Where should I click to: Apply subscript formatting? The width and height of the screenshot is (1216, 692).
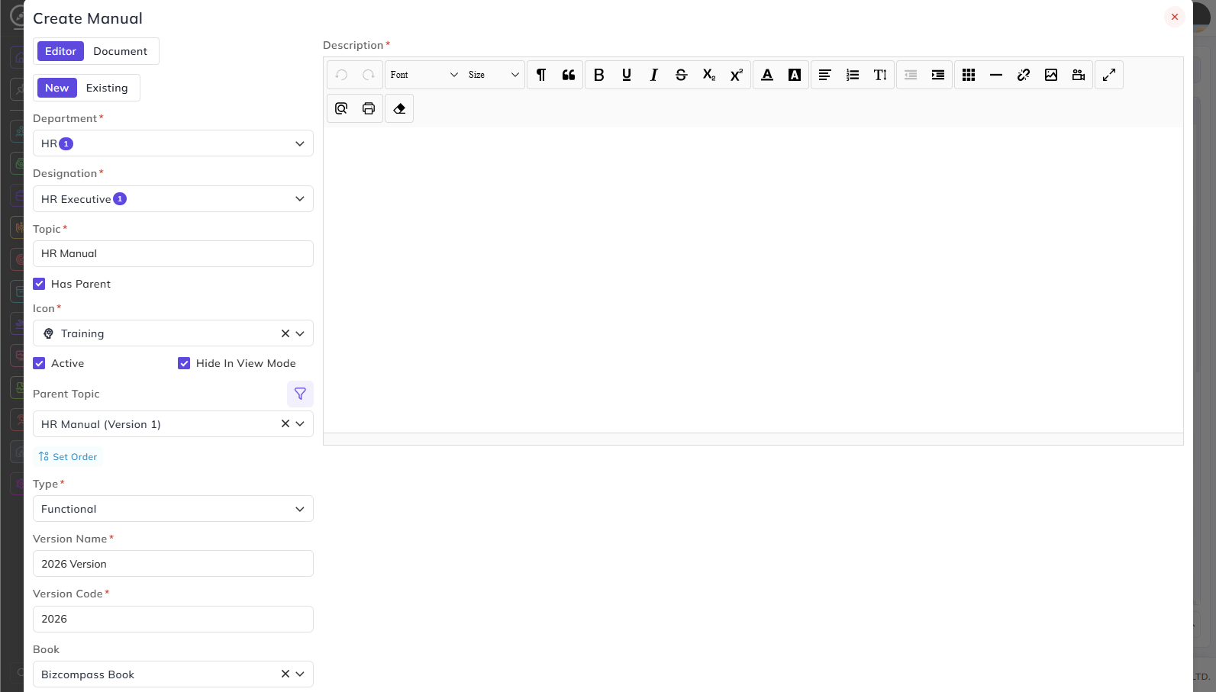point(709,75)
